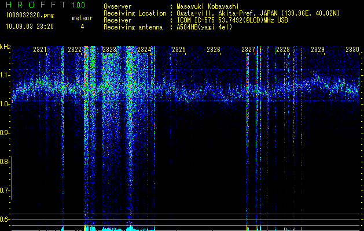364x231 pixels.
Task: Click the kHz axis unit label
Action: (x=5, y=47)
